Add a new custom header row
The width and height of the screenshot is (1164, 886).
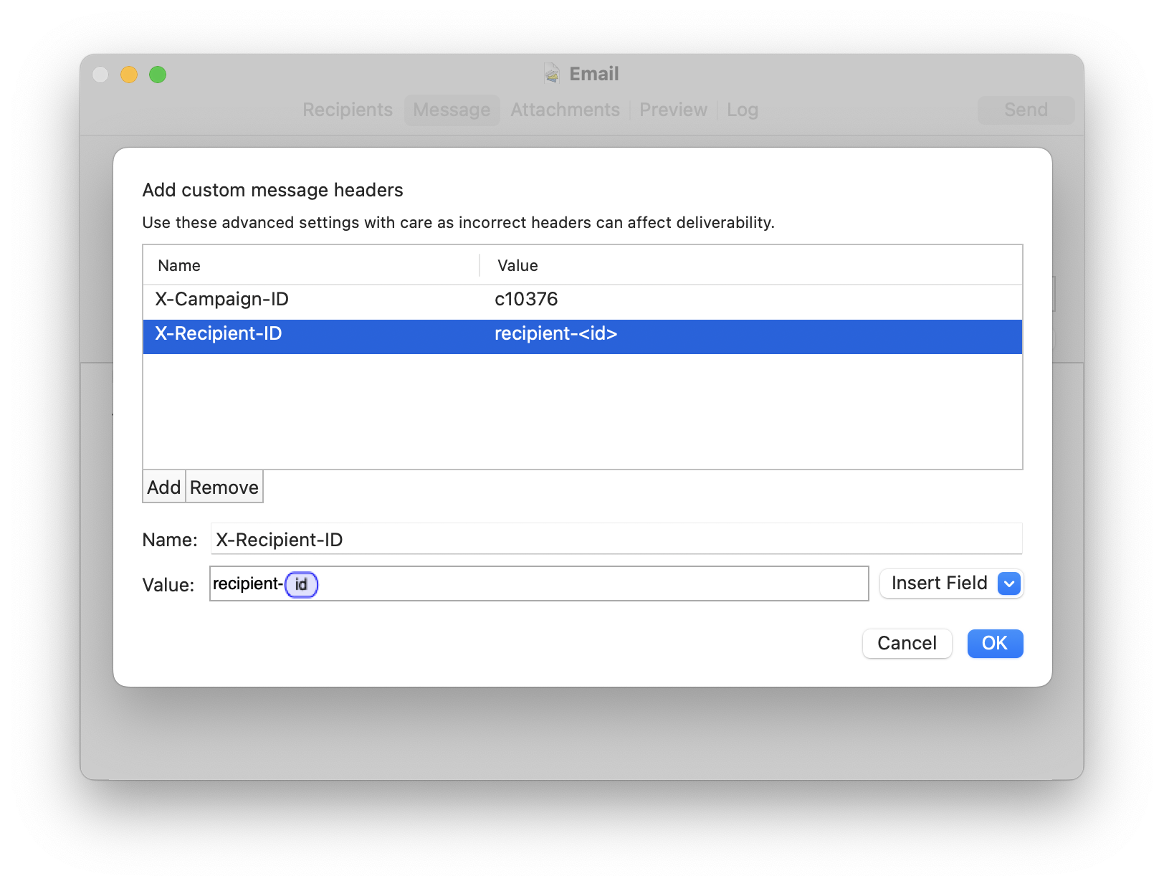164,487
